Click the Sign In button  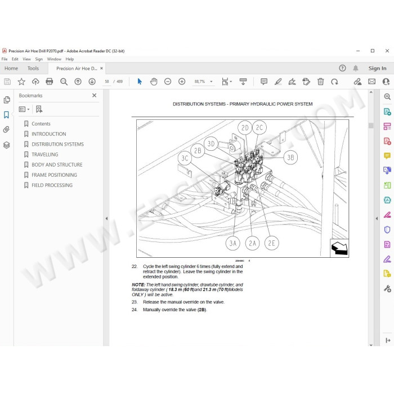pos(377,68)
